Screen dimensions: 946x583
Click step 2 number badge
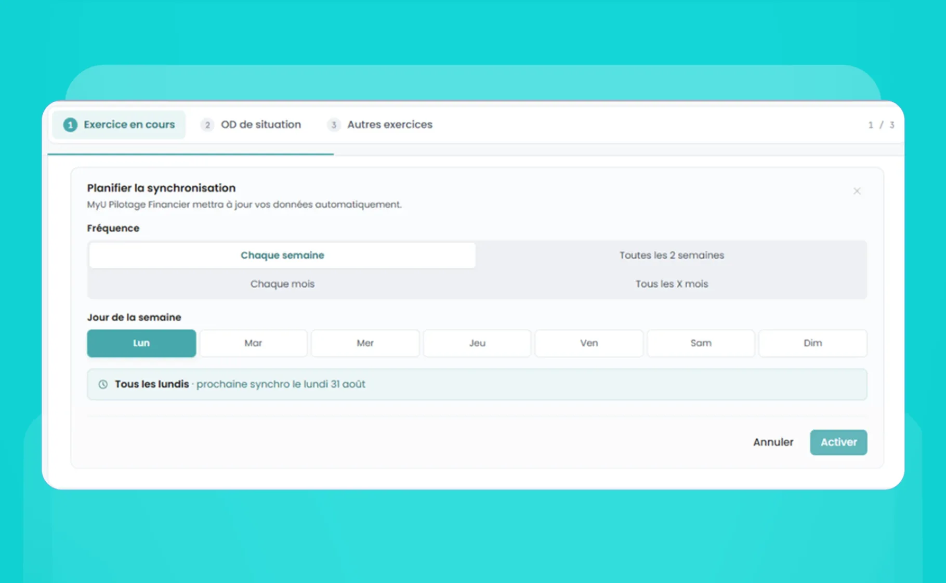(x=207, y=125)
